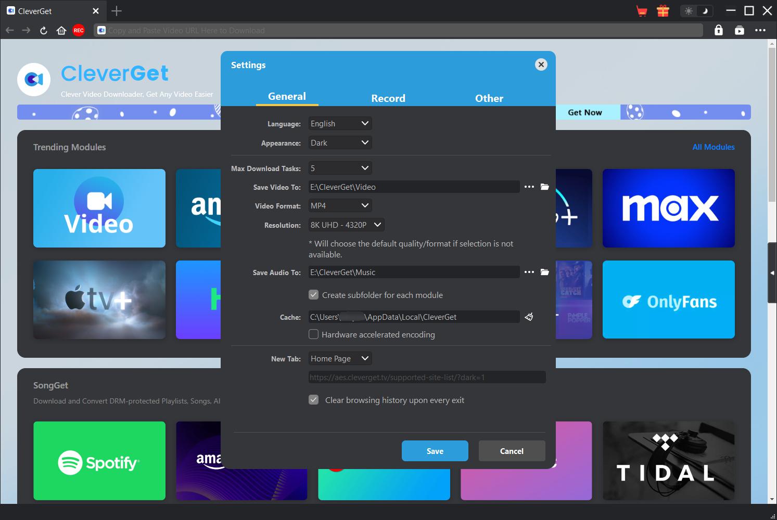
Task: Go to home page icon
Action: [61, 31]
